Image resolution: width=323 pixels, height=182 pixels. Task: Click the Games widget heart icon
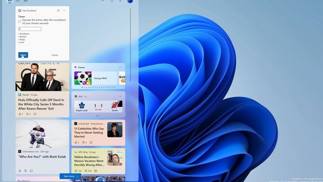75,67
